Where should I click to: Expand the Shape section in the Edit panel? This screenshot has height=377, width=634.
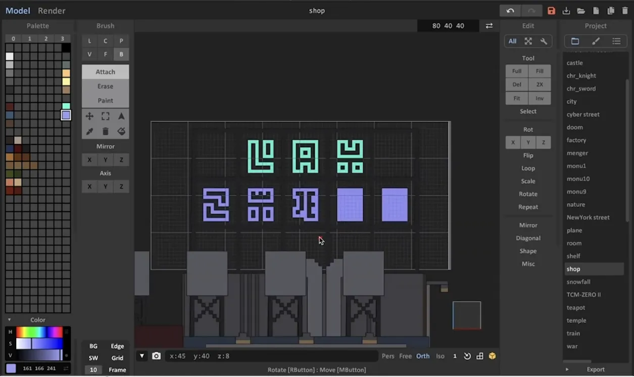click(528, 251)
